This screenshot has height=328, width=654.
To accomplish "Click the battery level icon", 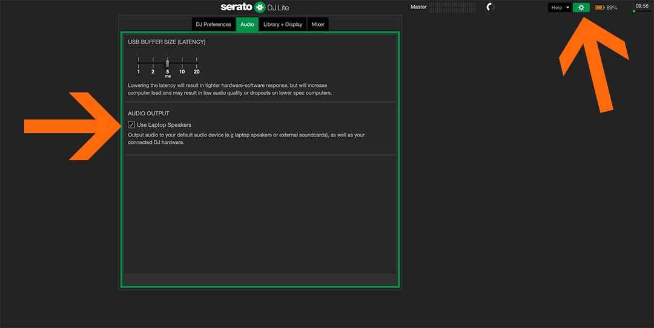I will (599, 8).
